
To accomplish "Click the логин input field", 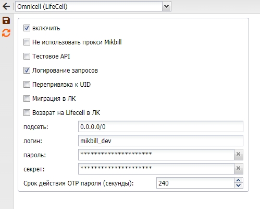I will click(160, 141).
